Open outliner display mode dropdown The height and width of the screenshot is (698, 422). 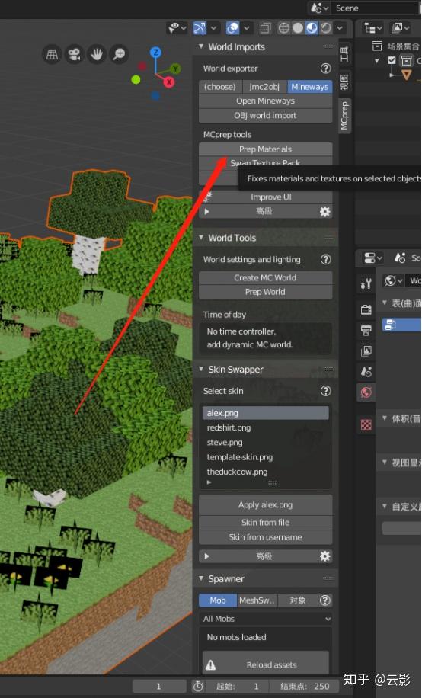[400, 28]
